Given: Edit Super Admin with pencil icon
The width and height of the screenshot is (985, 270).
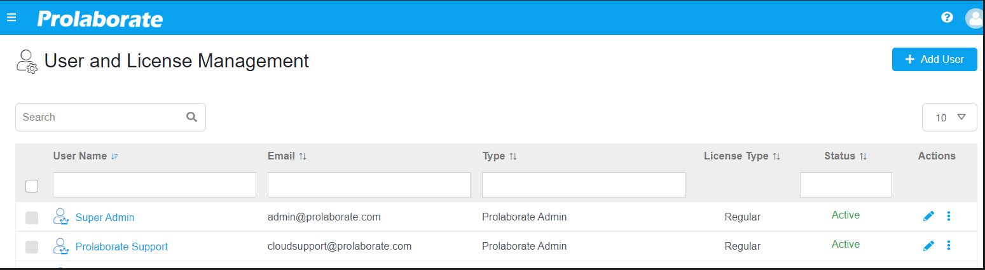Looking at the screenshot, I should coord(928,217).
